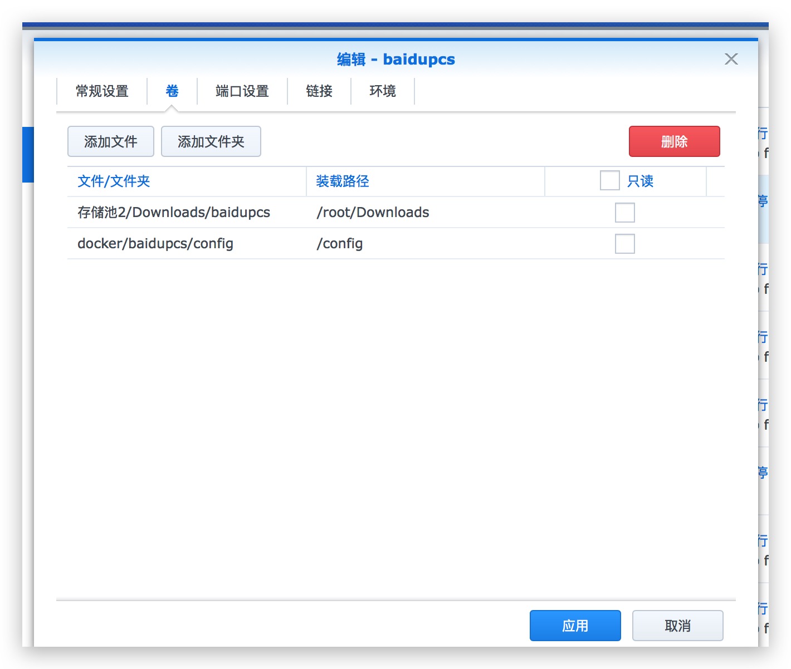The image size is (791, 669).
Task: Stay on the 卷 tab
Action: pos(172,91)
